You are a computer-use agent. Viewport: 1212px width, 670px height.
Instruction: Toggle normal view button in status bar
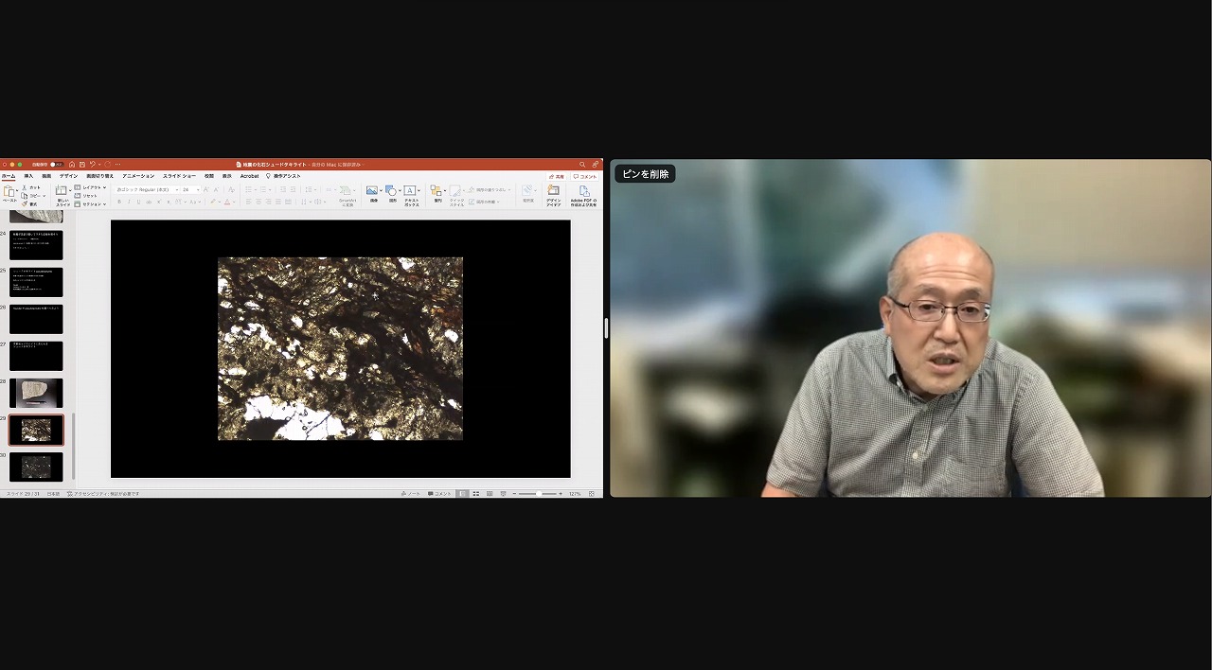pyautogui.click(x=463, y=494)
